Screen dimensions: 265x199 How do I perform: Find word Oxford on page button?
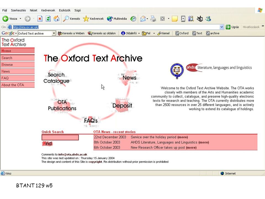point(182,33)
